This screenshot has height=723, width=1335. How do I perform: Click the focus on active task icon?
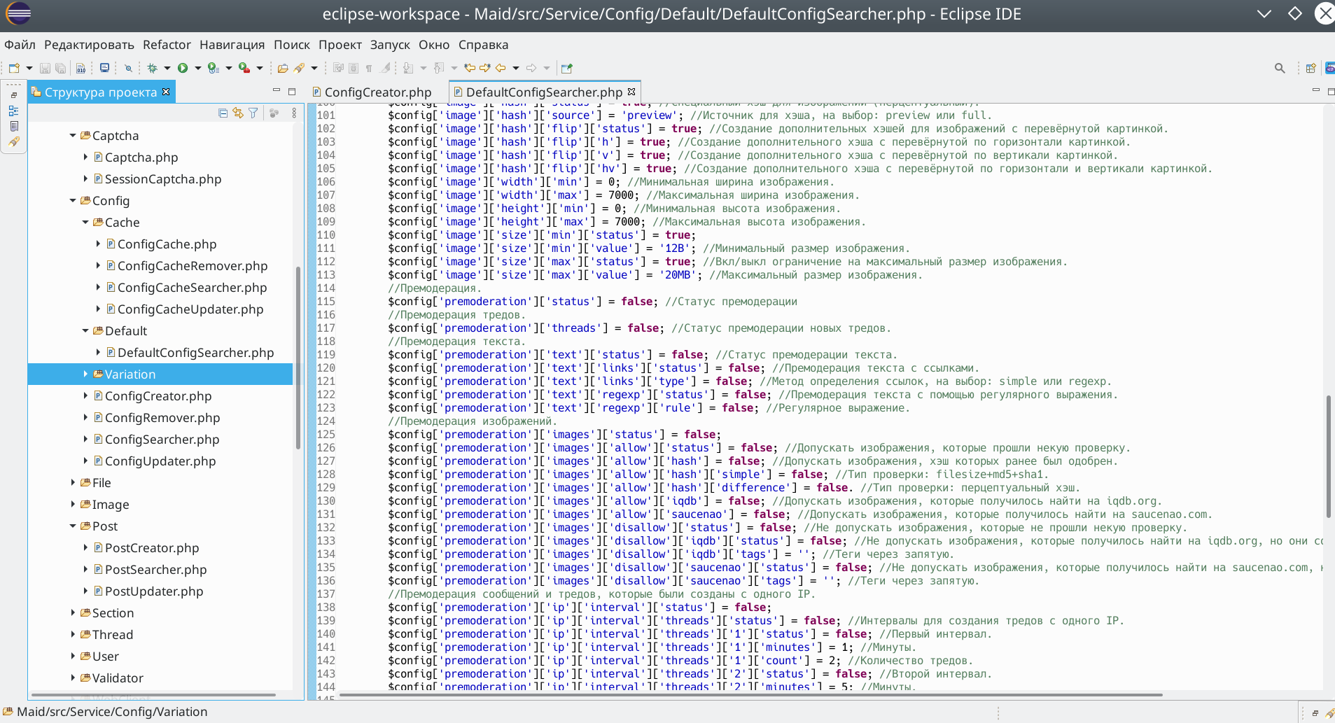tap(274, 113)
